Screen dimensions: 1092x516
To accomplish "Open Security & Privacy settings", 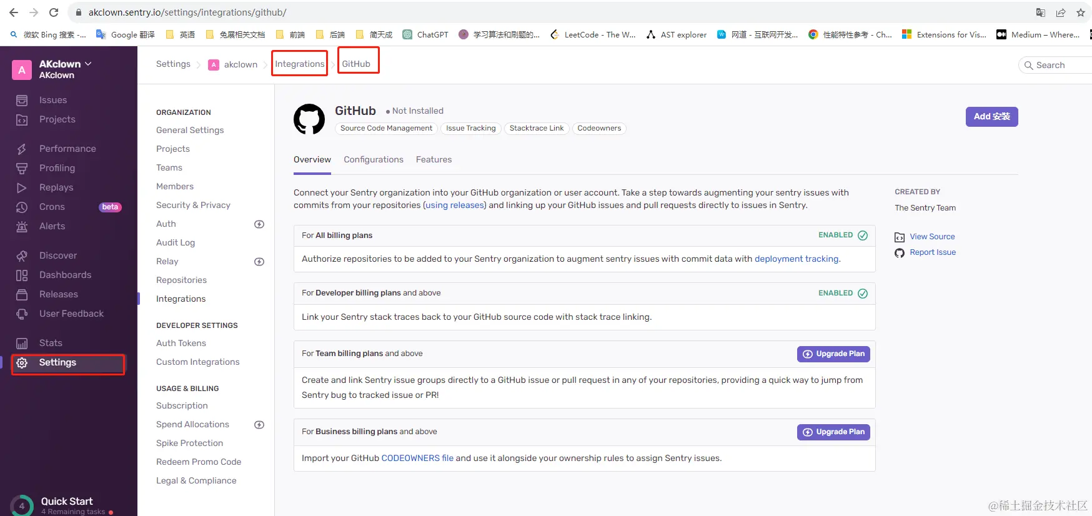I will 193,205.
